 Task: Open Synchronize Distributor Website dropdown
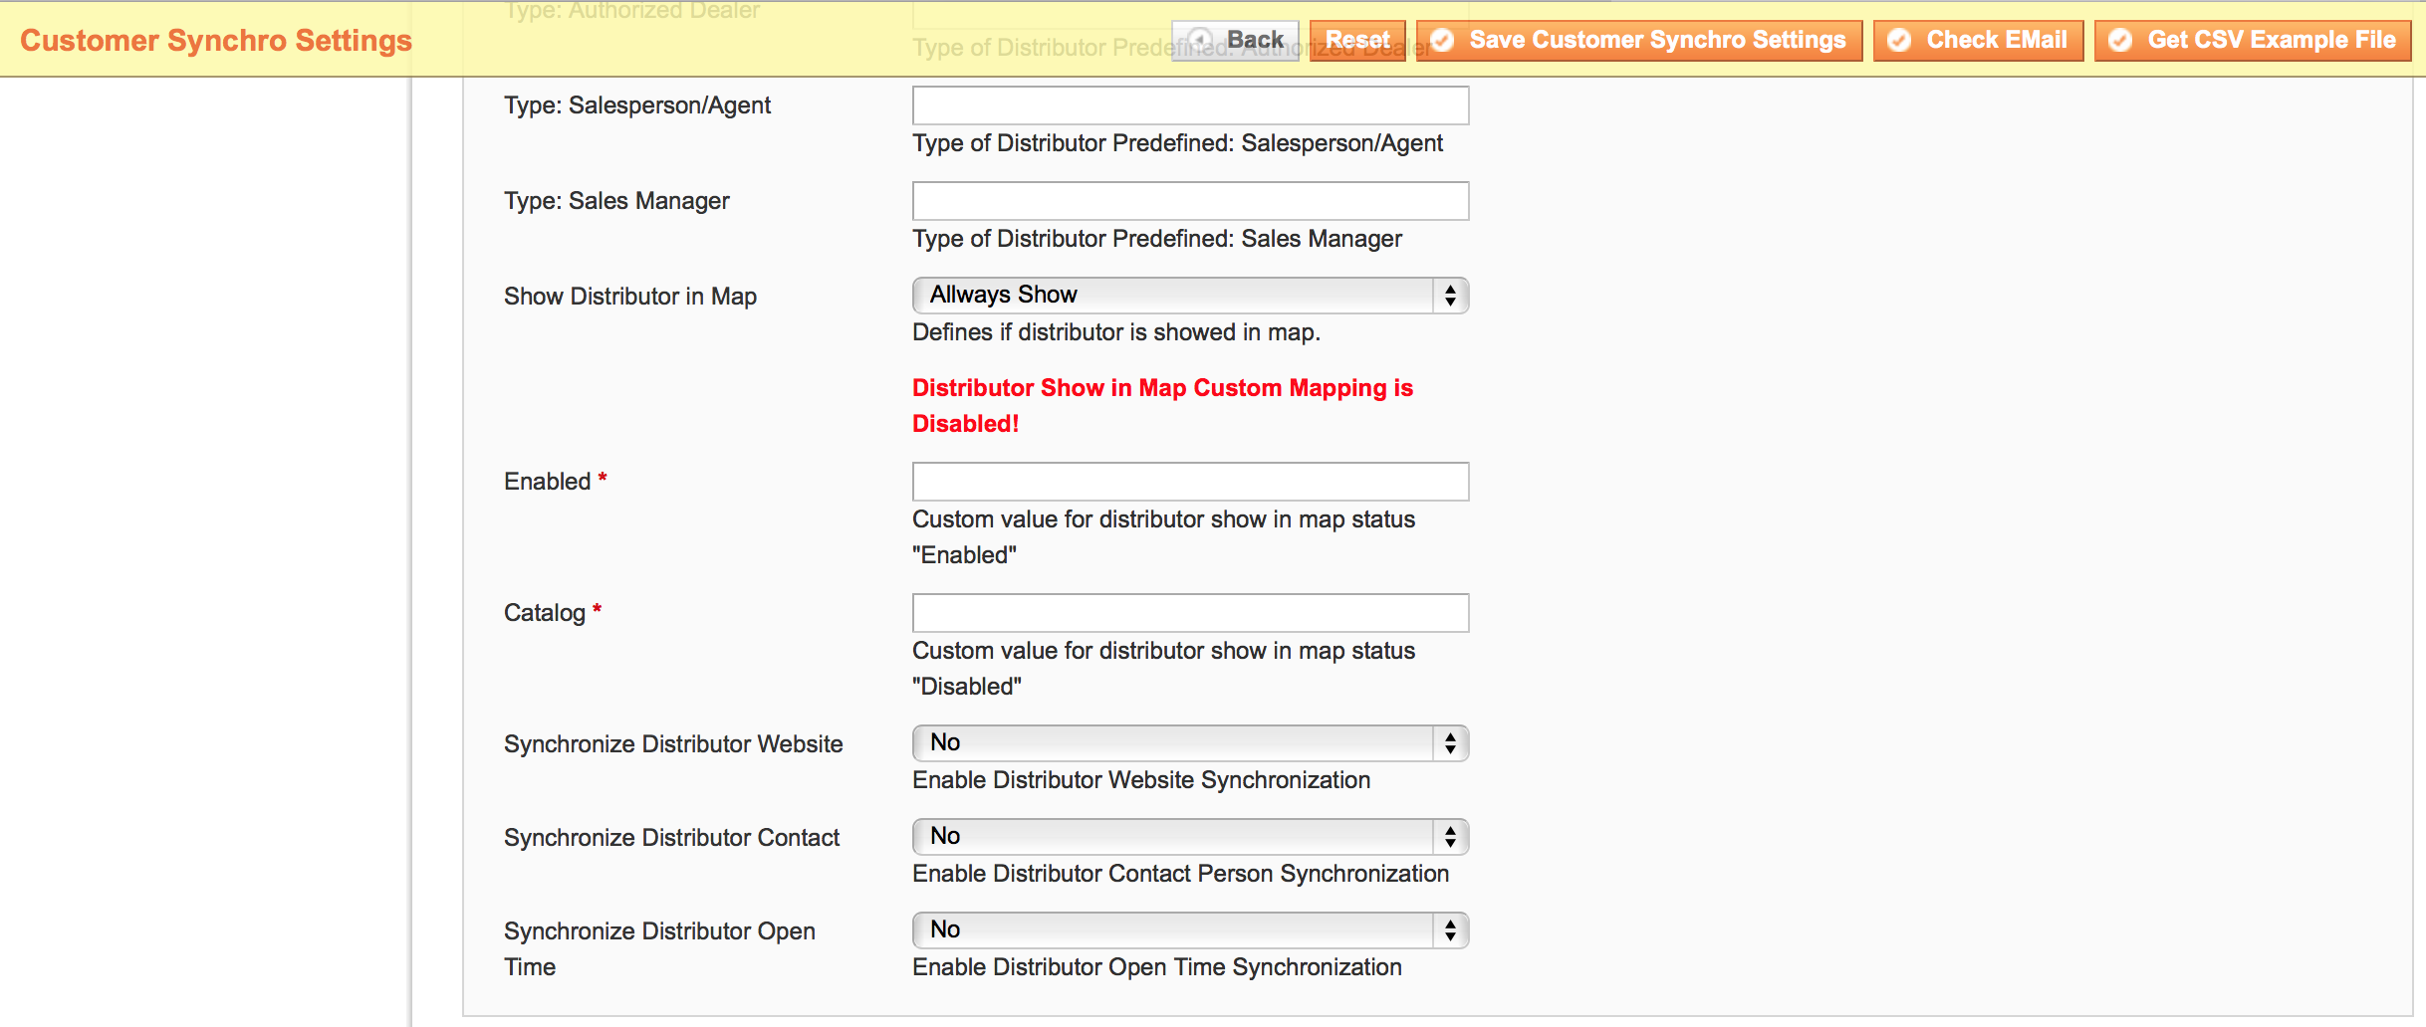coord(1190,743)
